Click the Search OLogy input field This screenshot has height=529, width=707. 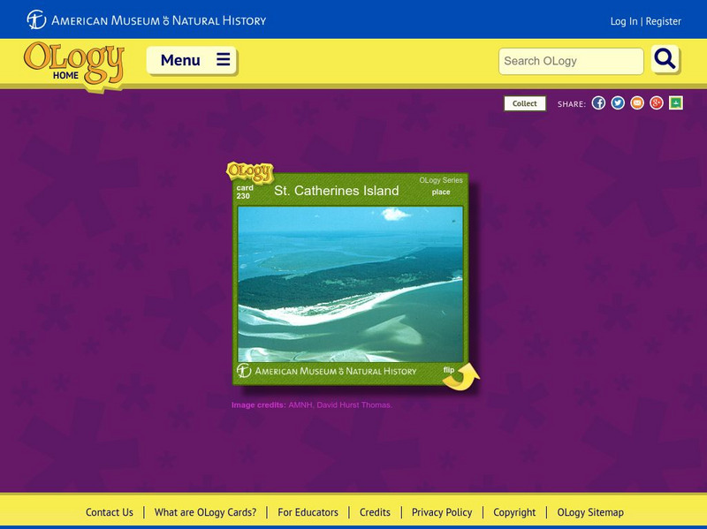click(x=570, y=61)
